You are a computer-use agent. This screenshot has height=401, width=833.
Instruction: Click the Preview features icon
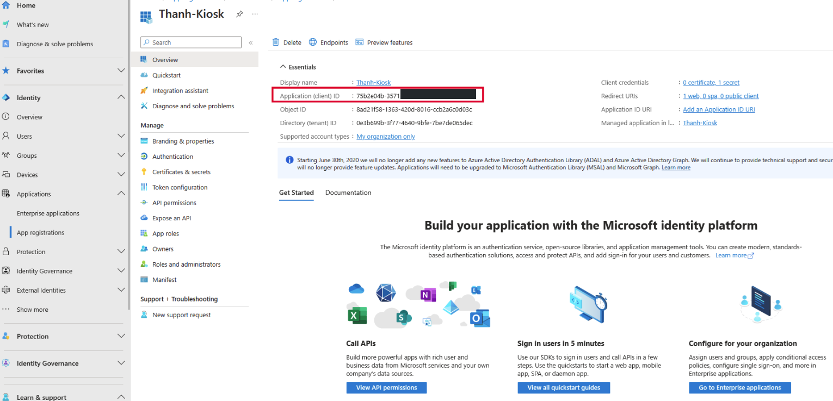point(359,42)
